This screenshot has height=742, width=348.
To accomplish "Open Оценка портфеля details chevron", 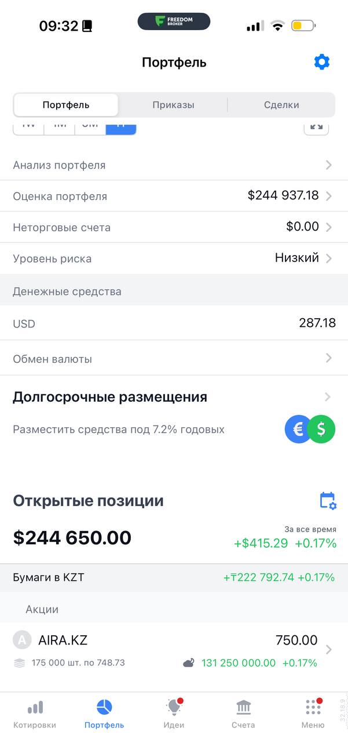I will click(x=328, y=196).
